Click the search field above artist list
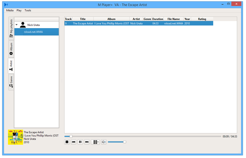Image resolution: width=246 pixels, height=158 pixels. pyautogui.click(x=37, y=19)
